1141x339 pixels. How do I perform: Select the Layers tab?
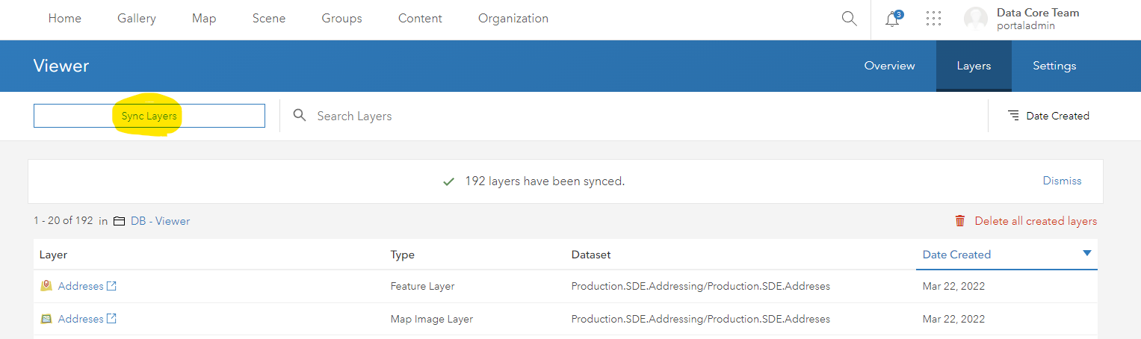(974, 66)
